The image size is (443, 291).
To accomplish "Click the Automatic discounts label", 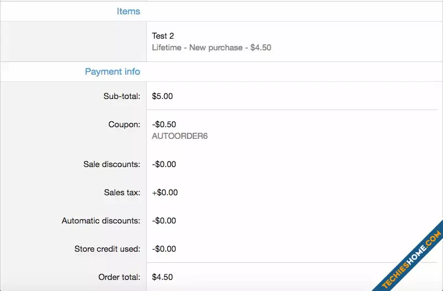I will pyautogui.click(x=101, y=221).
